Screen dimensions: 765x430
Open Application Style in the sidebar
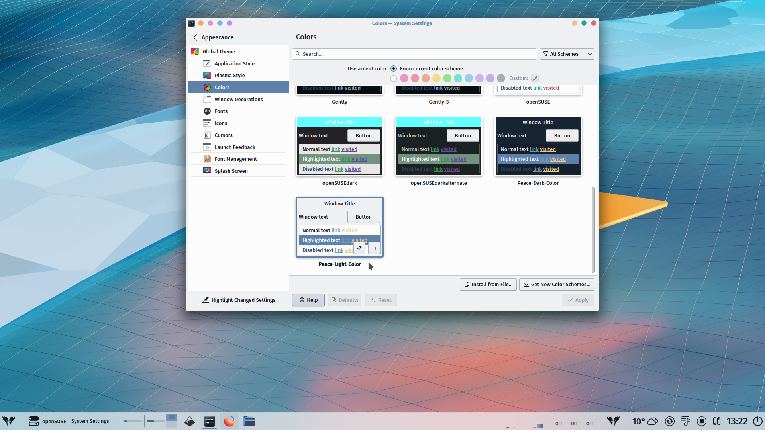(238, 63)
